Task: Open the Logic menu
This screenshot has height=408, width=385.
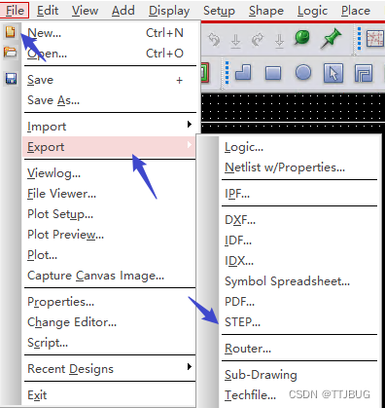Action: 312,11
